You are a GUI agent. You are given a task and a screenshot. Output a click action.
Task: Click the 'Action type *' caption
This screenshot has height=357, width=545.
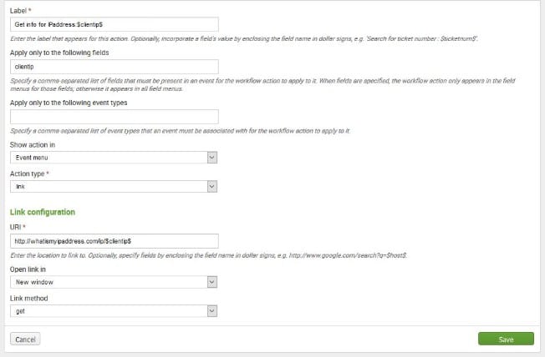pyautogui.click(x=30, y=173)
